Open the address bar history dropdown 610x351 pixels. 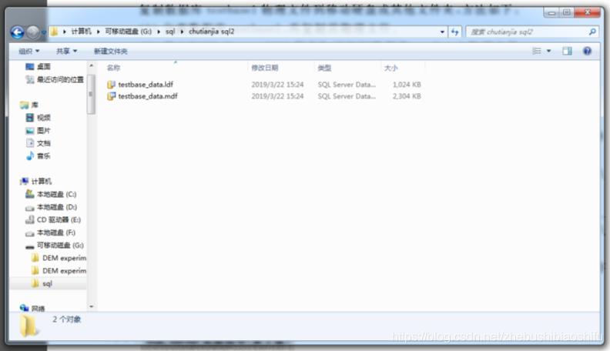coord(442,32)
